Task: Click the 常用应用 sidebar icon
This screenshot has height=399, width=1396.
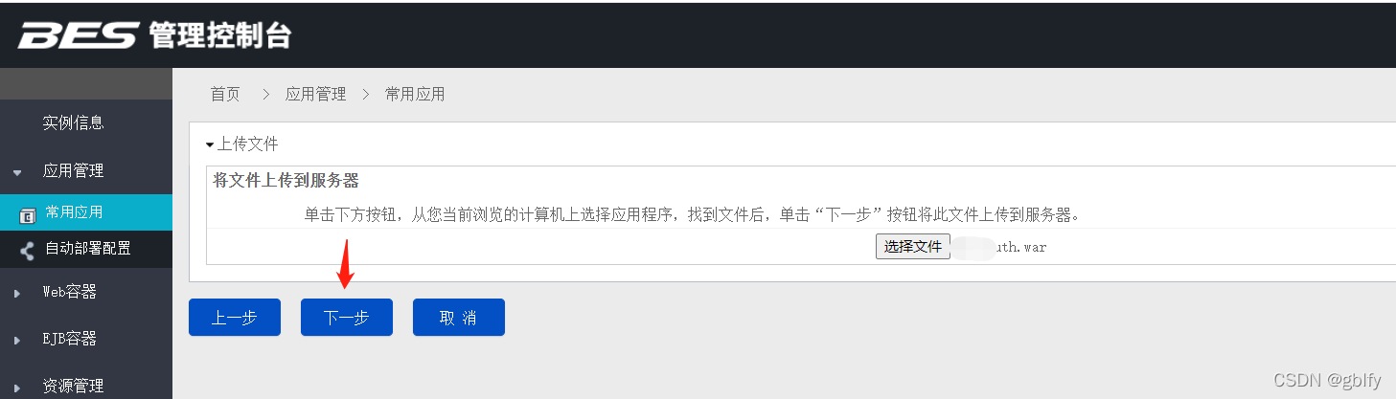Action: coord(27,215)
